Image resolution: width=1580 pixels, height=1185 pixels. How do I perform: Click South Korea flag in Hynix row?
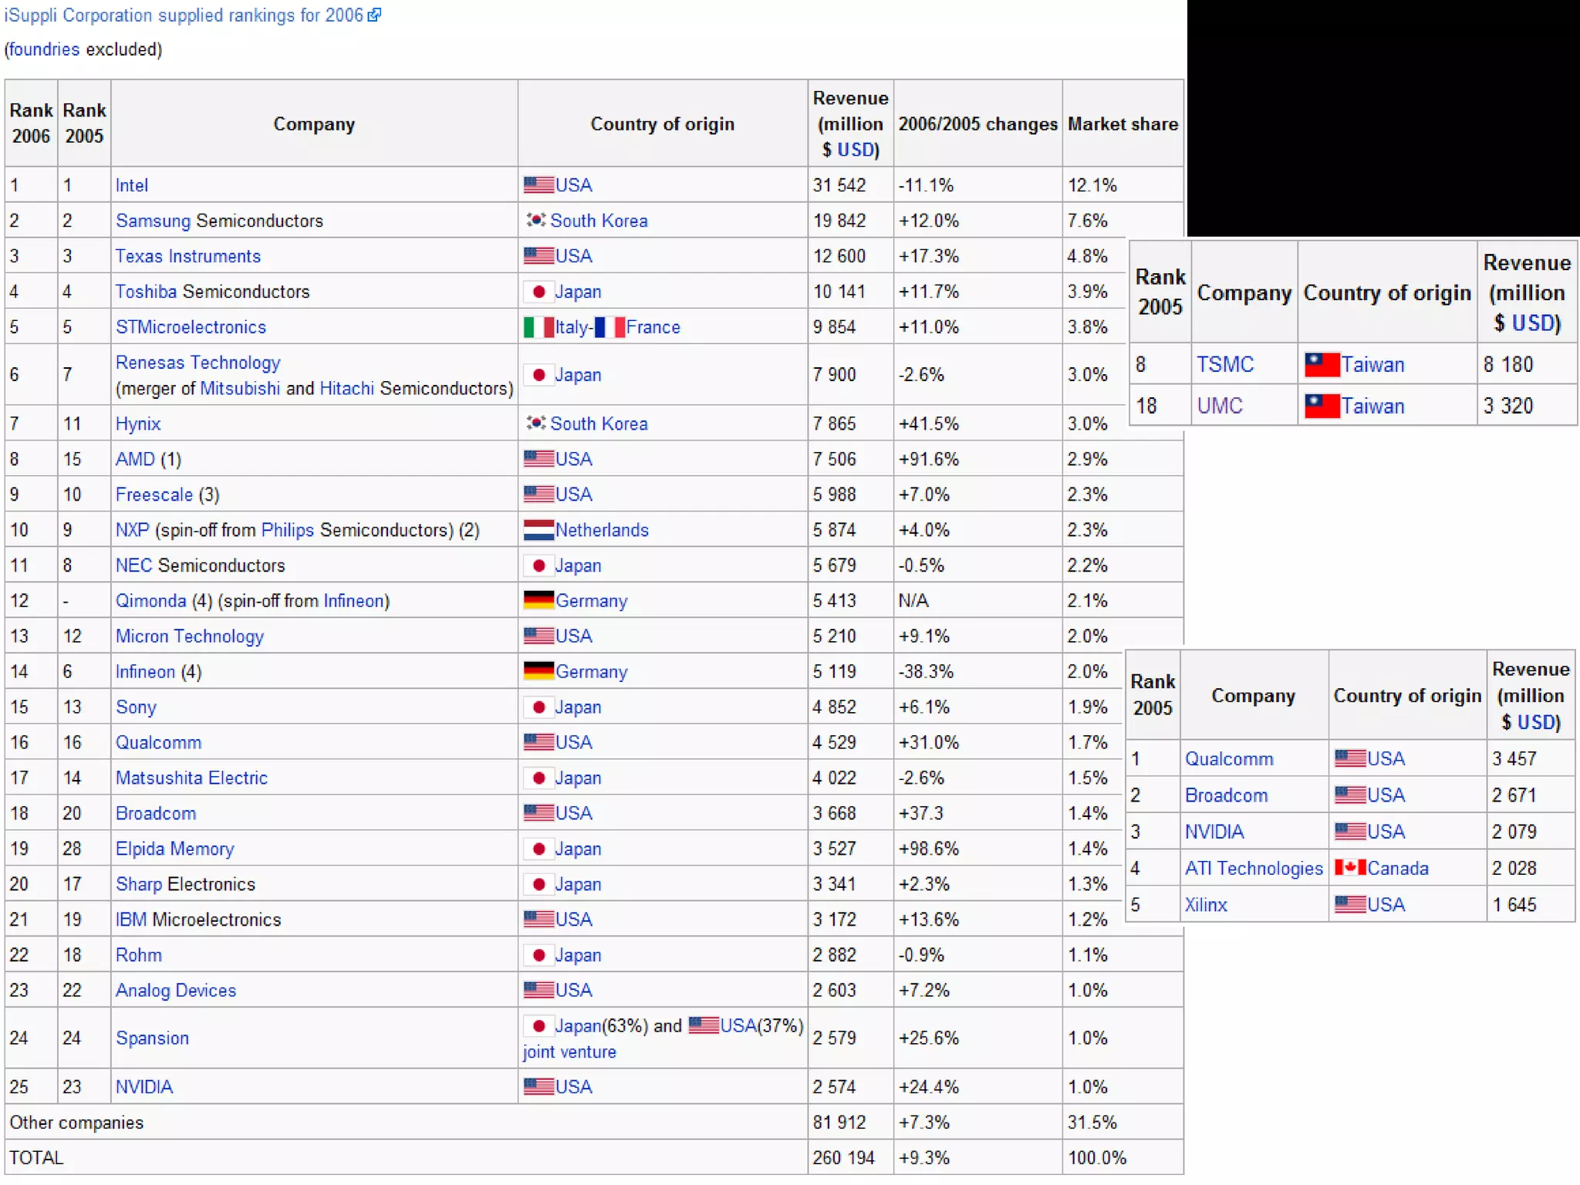[x=536, y=424]
